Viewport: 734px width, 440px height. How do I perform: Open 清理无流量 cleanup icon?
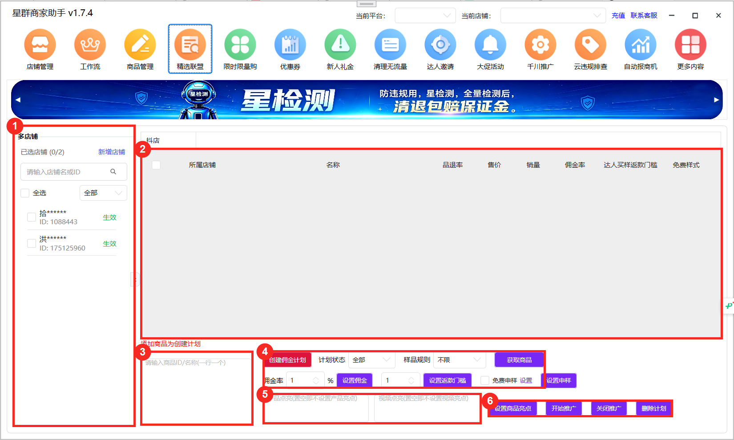point(391,44)
